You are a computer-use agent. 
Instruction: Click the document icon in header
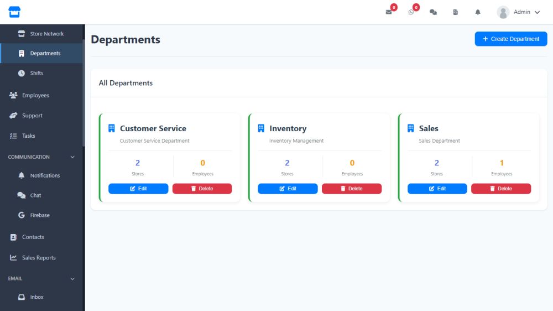(x=455, y=12)
